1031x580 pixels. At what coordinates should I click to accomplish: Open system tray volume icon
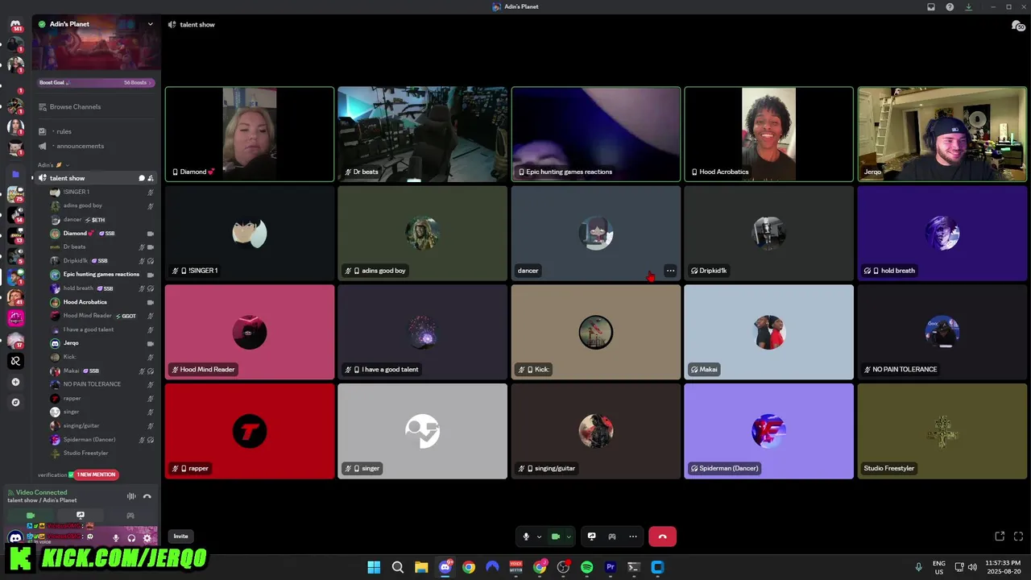pos(974,567)
